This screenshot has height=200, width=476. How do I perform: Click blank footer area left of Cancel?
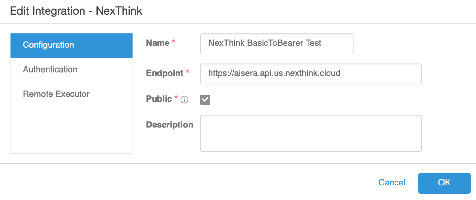coord(194,183)
